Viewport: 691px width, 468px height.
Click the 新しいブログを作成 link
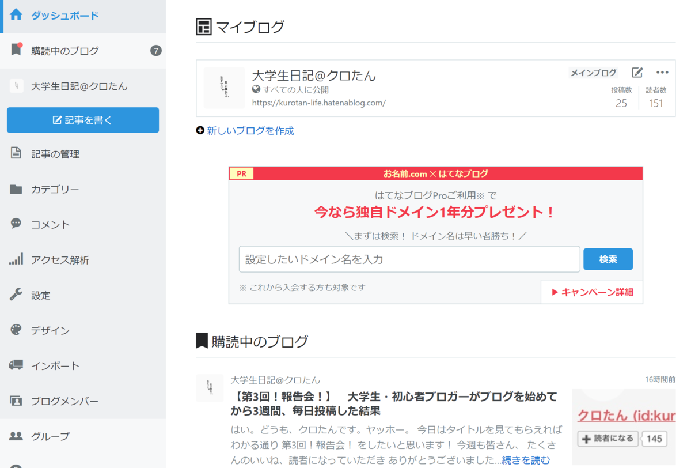click(250, 131)
